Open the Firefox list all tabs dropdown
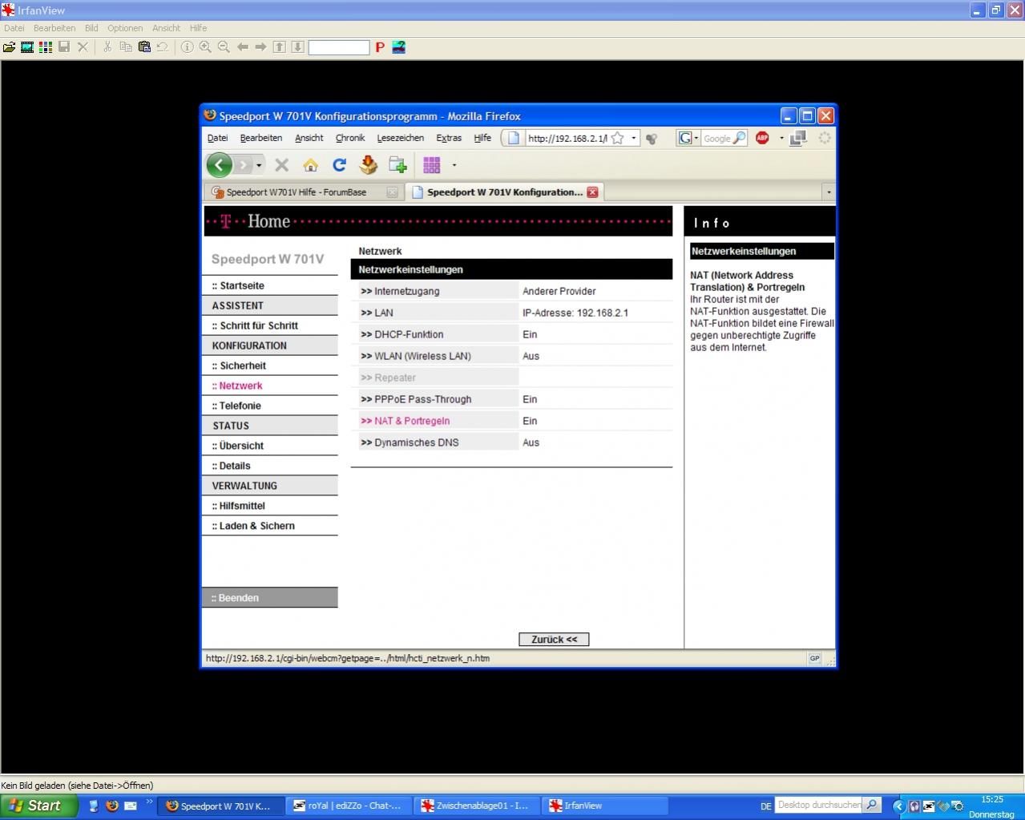The width and height of the screenshot is (1025, 820). 829,192
